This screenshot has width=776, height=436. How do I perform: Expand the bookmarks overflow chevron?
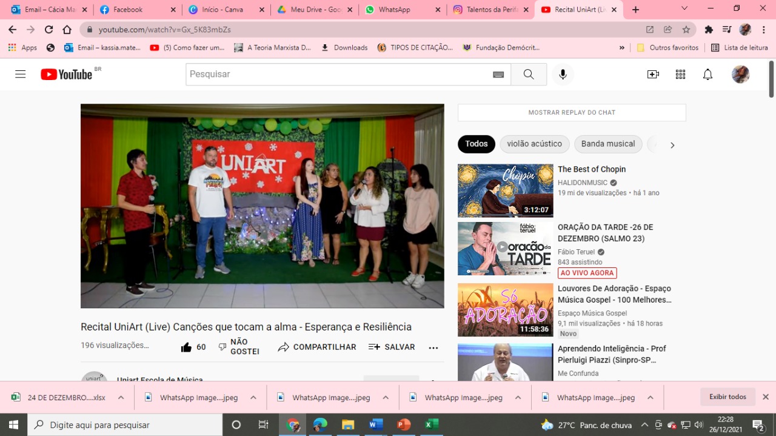(x=621, y=47)
